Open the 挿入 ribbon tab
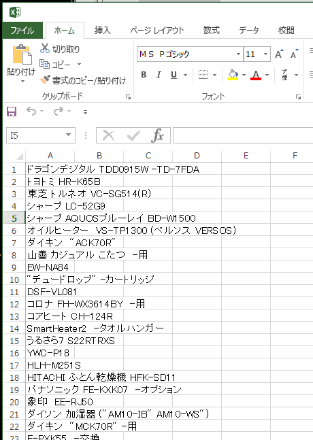The width and height of the screenshot is (313, 440). pos(103,31)
